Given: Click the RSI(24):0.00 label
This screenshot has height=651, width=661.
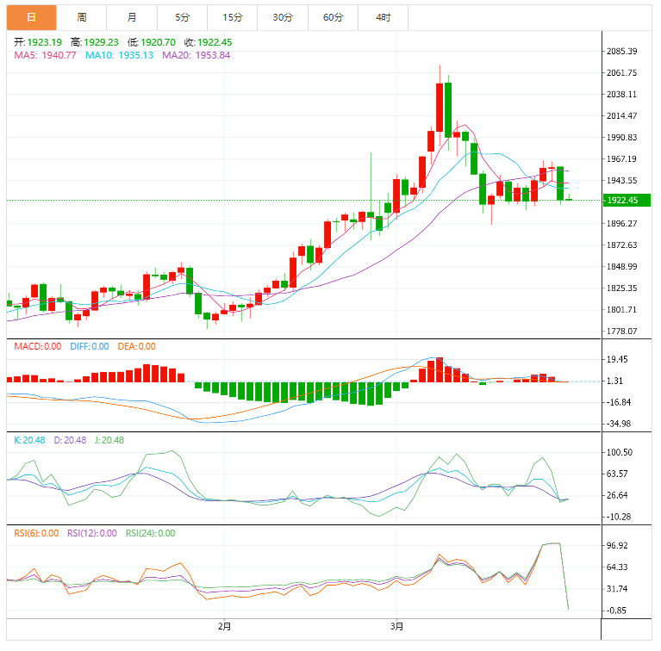Looking at the screenshot, I should coord(151,534).
